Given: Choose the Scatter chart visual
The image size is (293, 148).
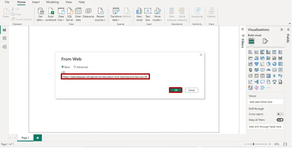Looking at the screenshot, I should coord(262,64).
